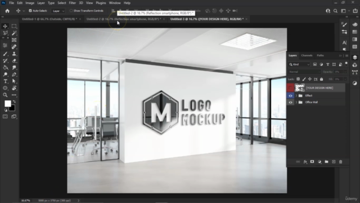This screenshot has width=360, height=203.
Task: Change screen mode from the toolbox
Action: tap(14, 117)
